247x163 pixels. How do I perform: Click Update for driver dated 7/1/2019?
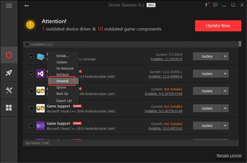coord(207,57)
